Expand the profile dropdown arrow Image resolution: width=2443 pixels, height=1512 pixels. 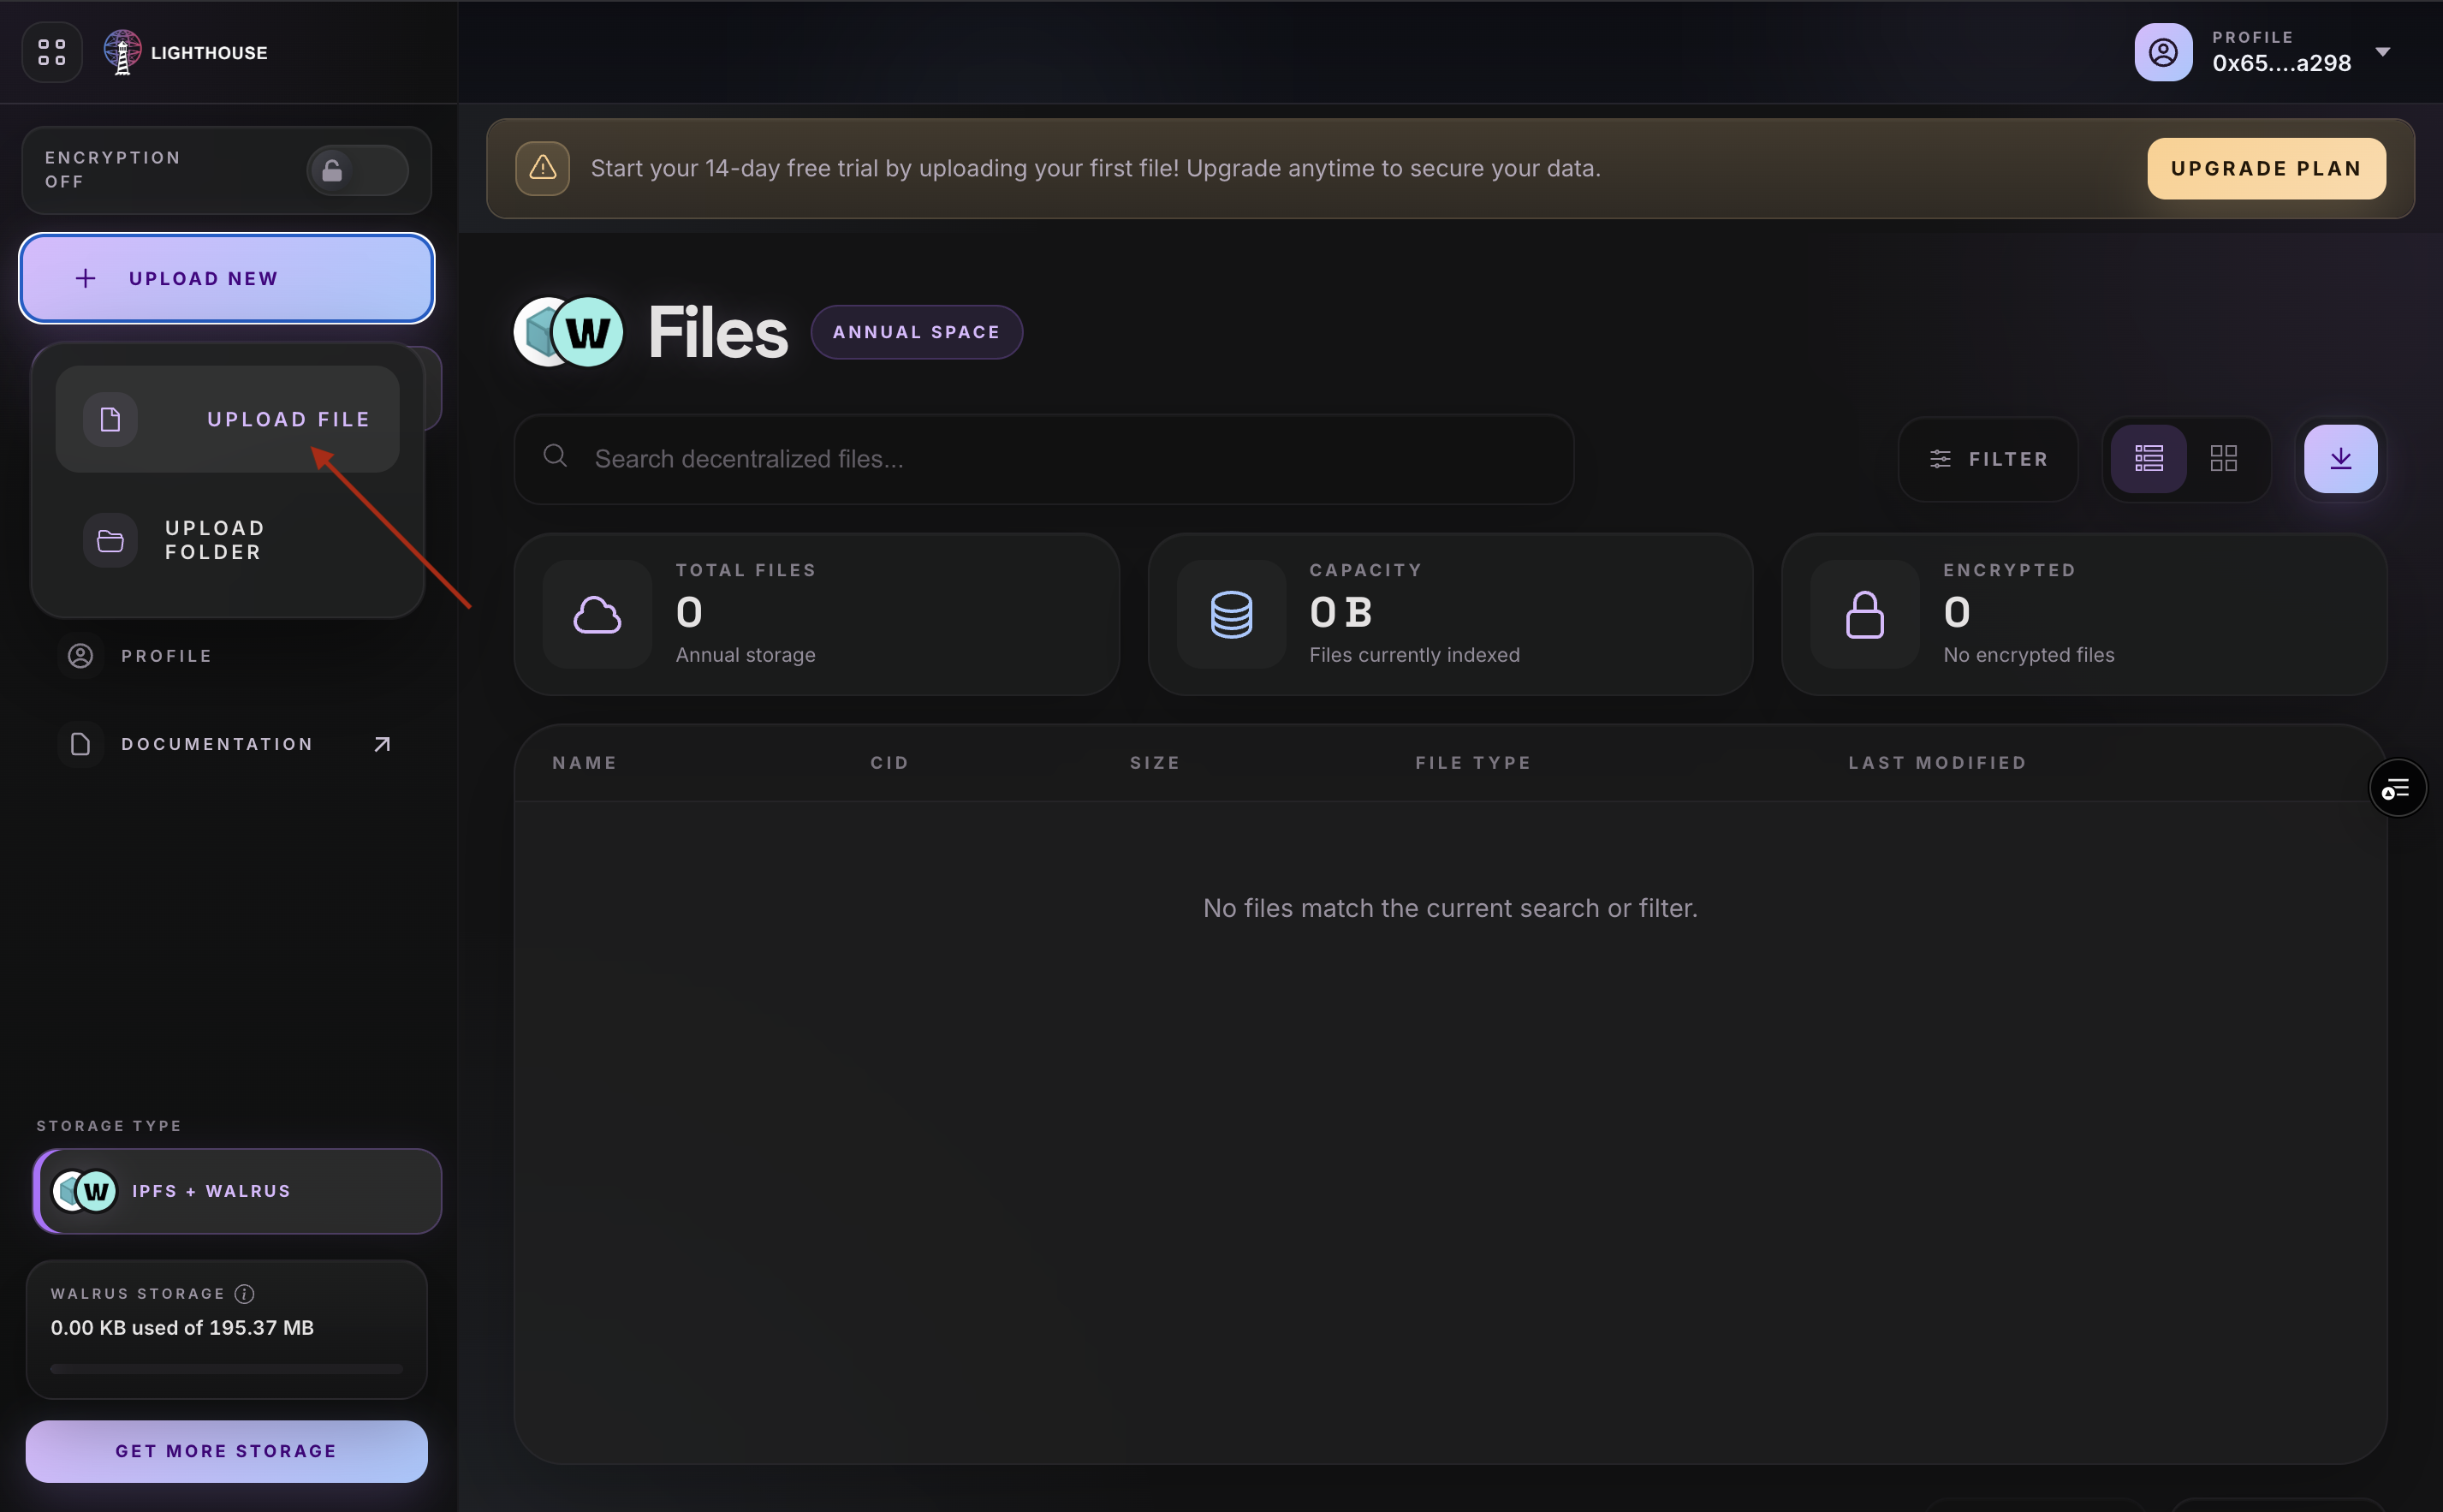click(x=2383, y=52)
